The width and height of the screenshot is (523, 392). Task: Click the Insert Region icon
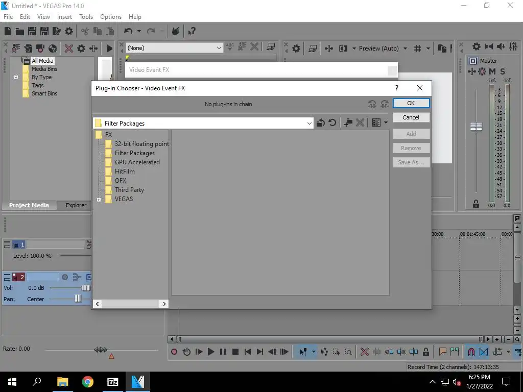click(x=454, y=352)
